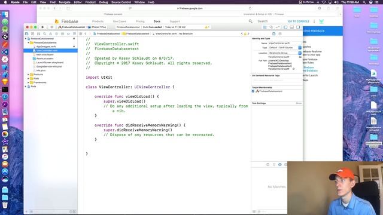The width and height of the screenshot is (383, 215).
Task: Open the Report navigator
Action: [x=74, y=33]
